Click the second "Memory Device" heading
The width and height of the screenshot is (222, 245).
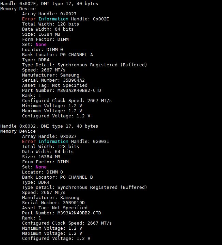click(18, 131)
